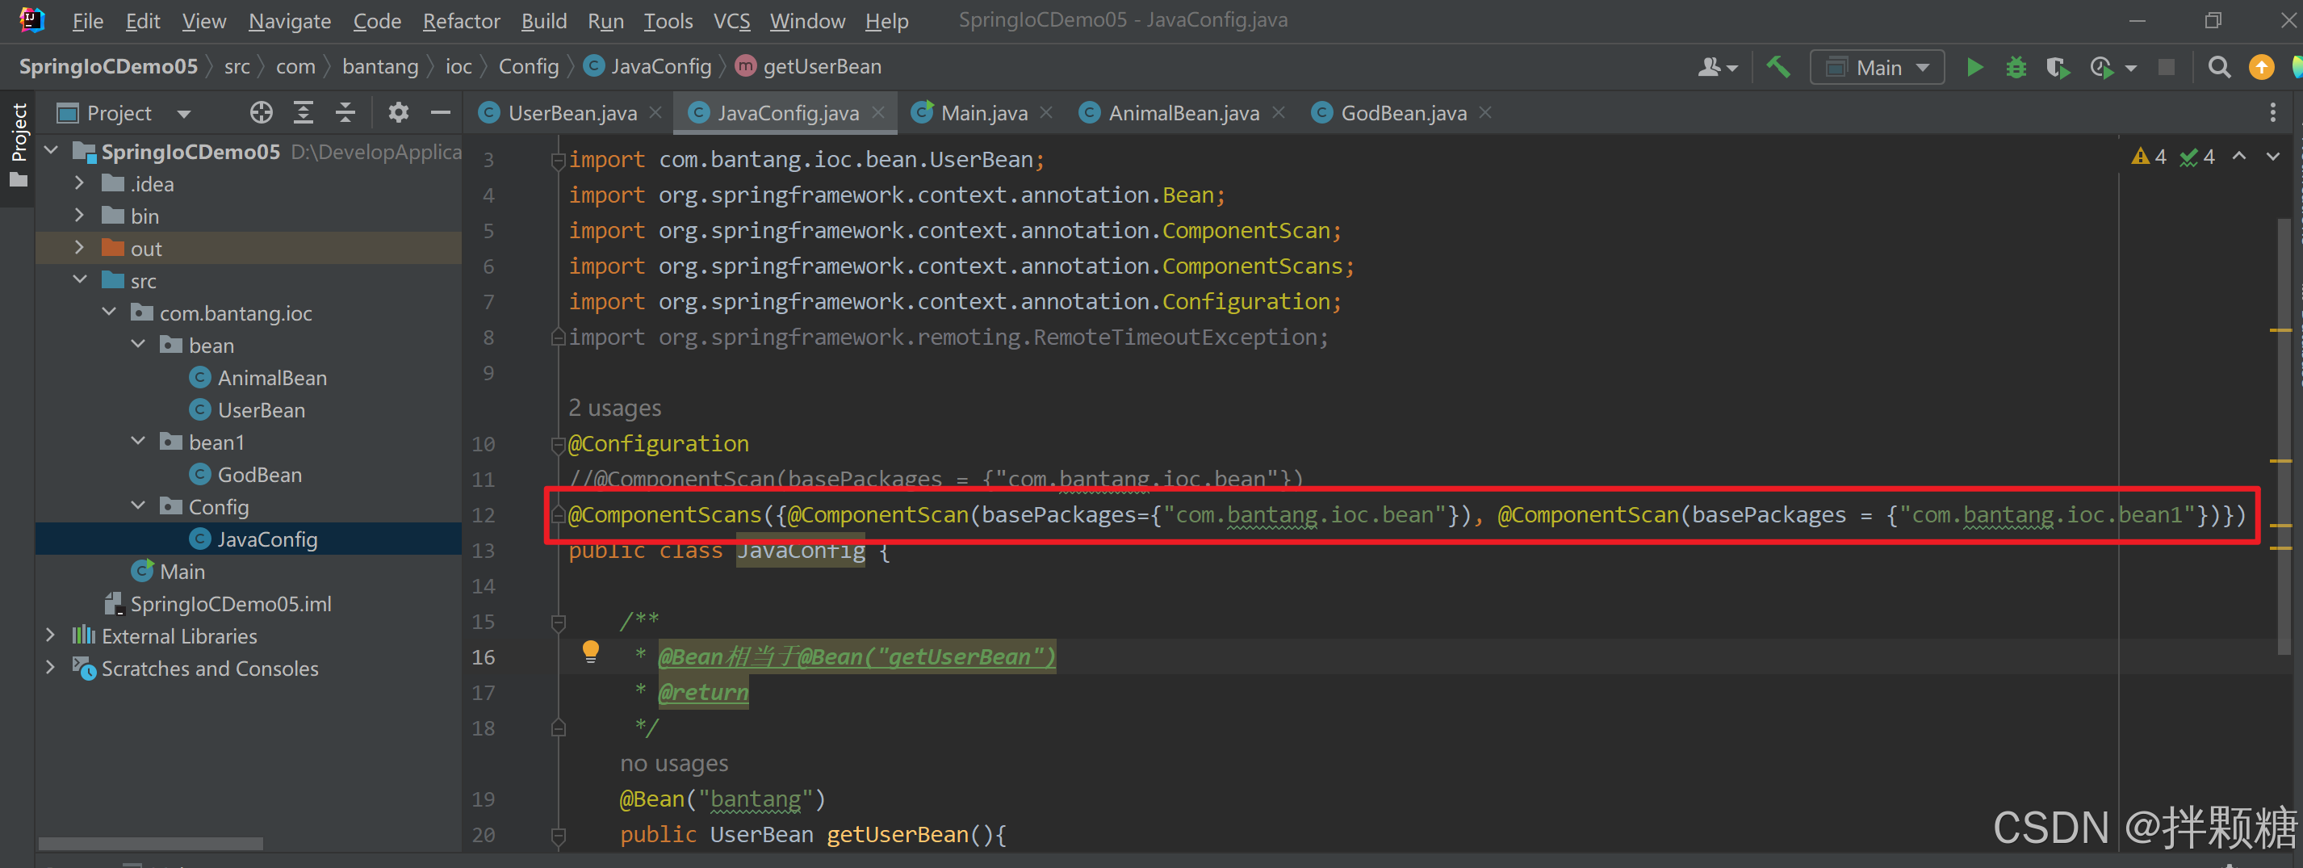Fold the Javadoc comment at line 15
Viewport: 2303px width, 868px height.
coord(558,623)
